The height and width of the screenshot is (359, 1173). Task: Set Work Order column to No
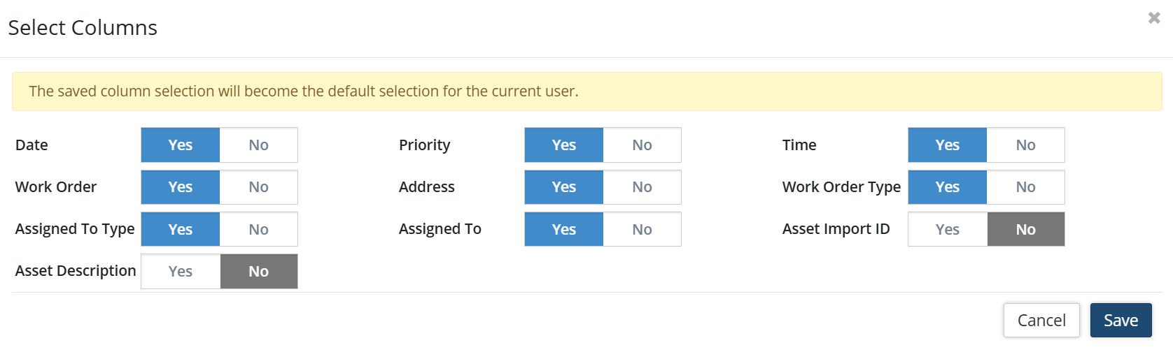click(x=258, y=187)
